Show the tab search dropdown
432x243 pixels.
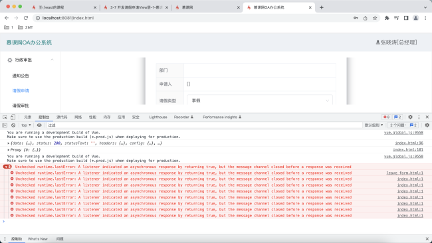(x=425, y=7)
